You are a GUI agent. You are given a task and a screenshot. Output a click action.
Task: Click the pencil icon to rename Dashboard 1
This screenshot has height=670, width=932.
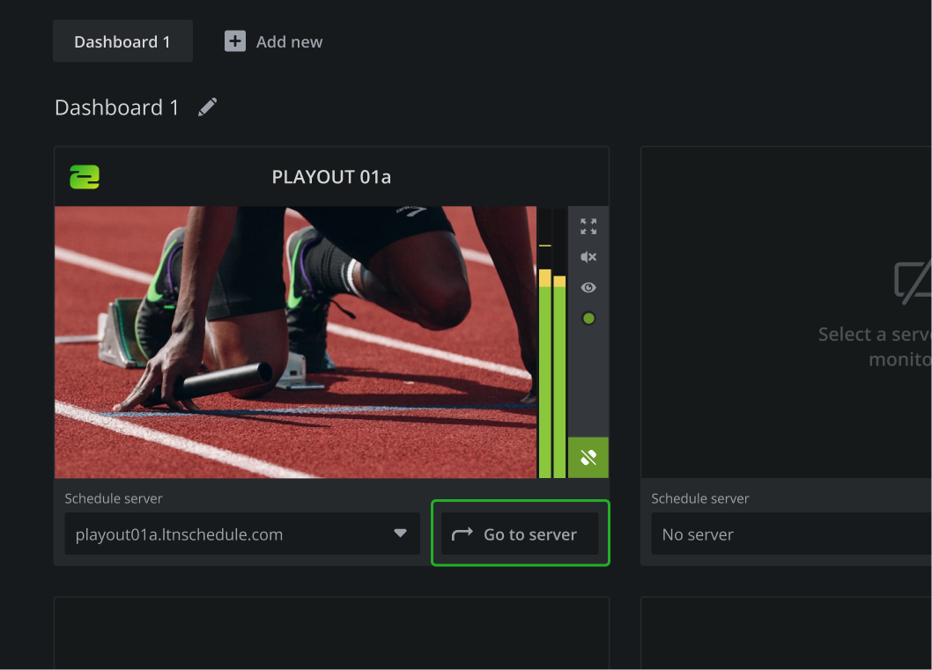click(207, 107)
